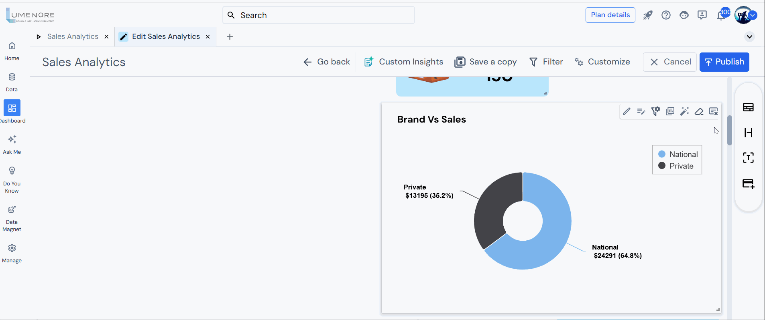Open the chart filter settings funnel icon
The image size is (765, 320).
655,111
